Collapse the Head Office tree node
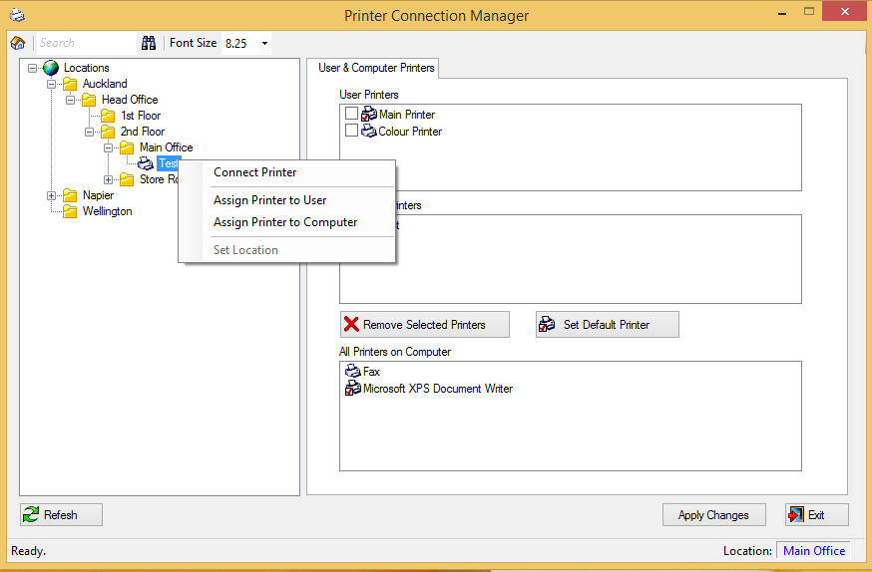 coord(71,100)
